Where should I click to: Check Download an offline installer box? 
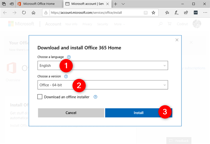(x=40, y=97)
